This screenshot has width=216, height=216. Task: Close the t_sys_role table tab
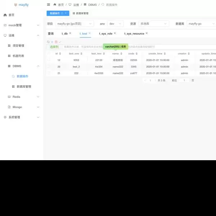click(x=115, y=33)
